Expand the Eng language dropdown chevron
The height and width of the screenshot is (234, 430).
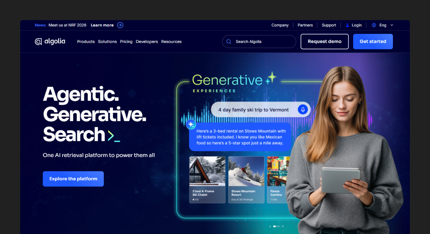[392, 25]
